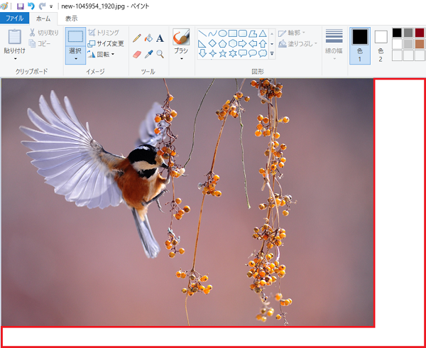Click the Undo arrow in the title bar
Viewport: 426px width, 348px height.
31,6
